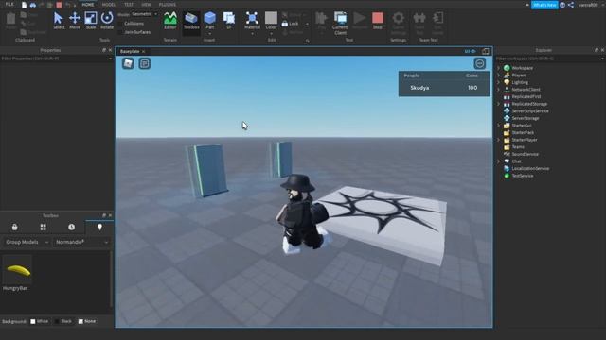Toggle the Join Surfaces checkbox
Image resolution: width=606 pixels, height=340 pixels.
(x=120, y=32)
